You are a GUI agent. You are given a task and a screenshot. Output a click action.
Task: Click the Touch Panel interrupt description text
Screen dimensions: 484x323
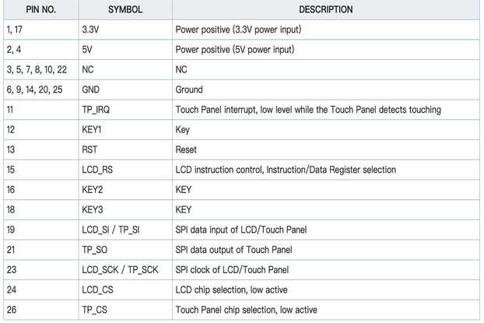coord(308,110)
